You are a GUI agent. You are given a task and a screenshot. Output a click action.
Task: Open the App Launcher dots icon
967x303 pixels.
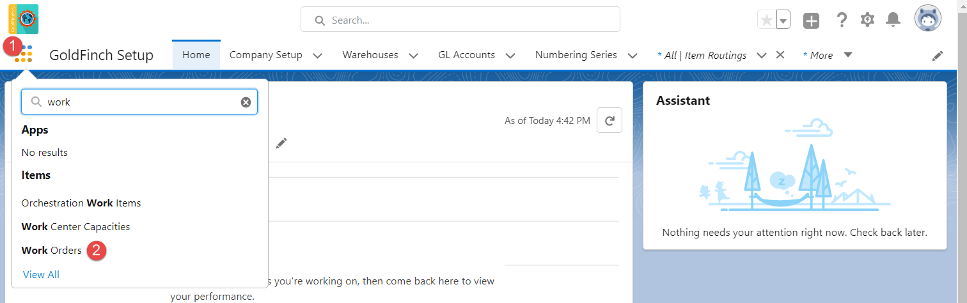click(x=24, y=54)
